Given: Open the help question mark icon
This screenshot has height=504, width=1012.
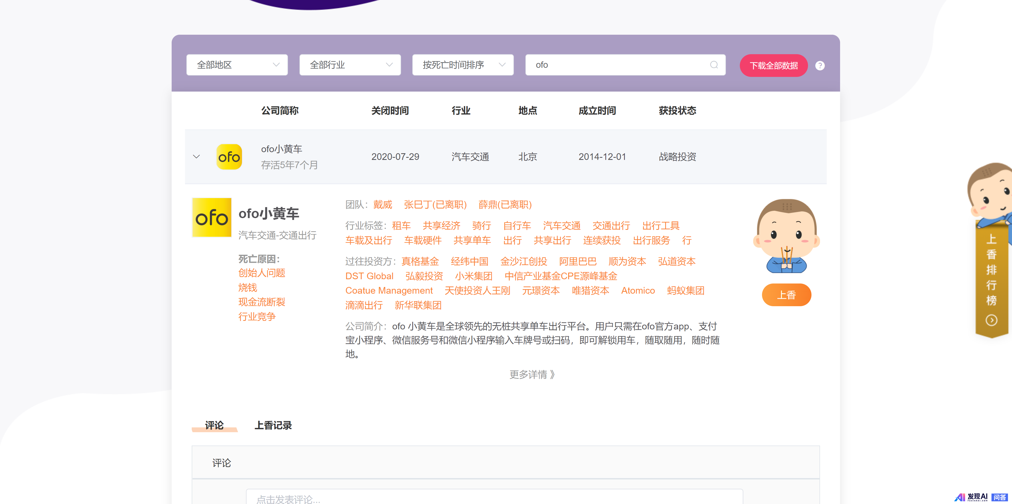Looking at the screenshot, I should coord(820,65).
